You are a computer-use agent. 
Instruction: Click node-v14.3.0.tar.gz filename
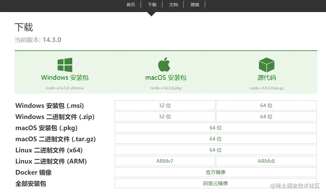[267, 88]
